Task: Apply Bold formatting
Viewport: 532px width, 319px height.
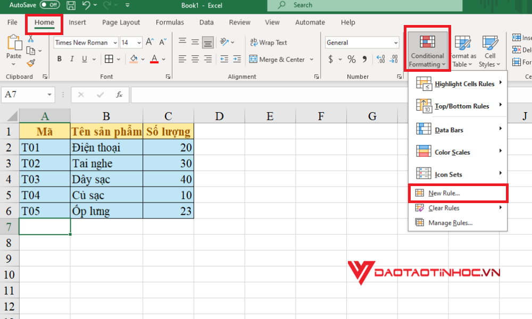Action: click(60, 59)
